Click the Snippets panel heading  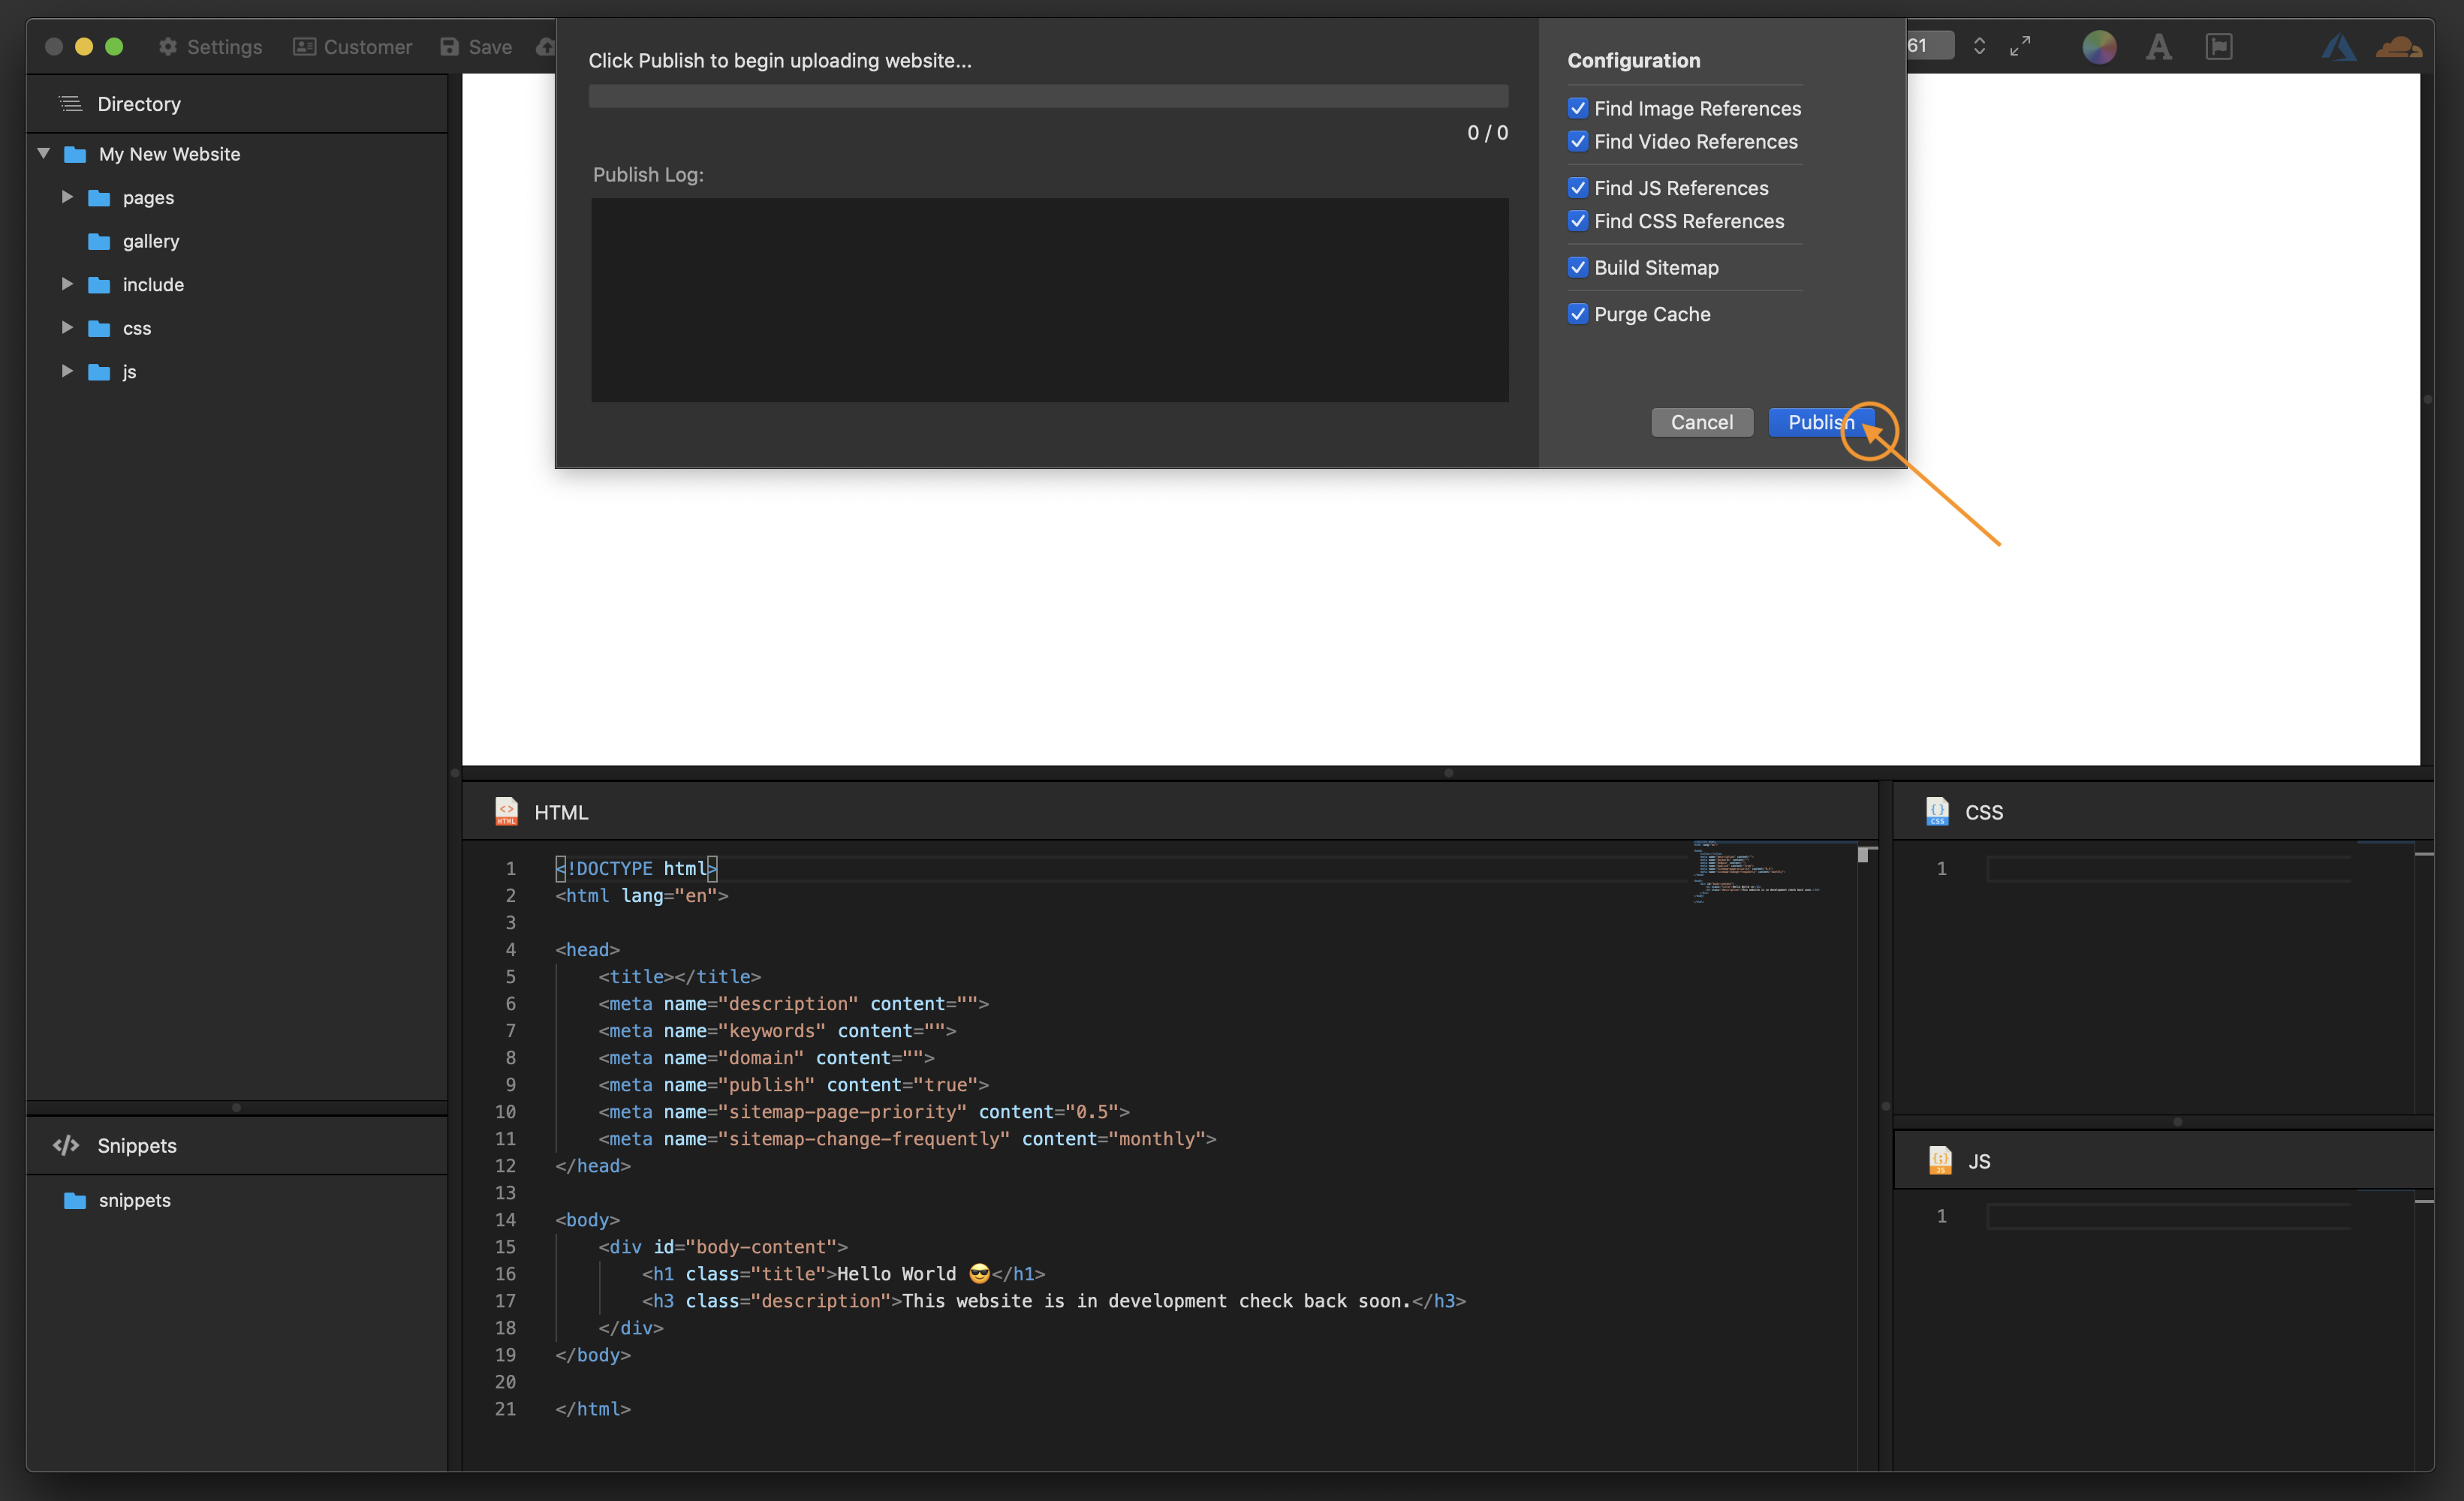pyautogui.click(x=137, y=1145)
